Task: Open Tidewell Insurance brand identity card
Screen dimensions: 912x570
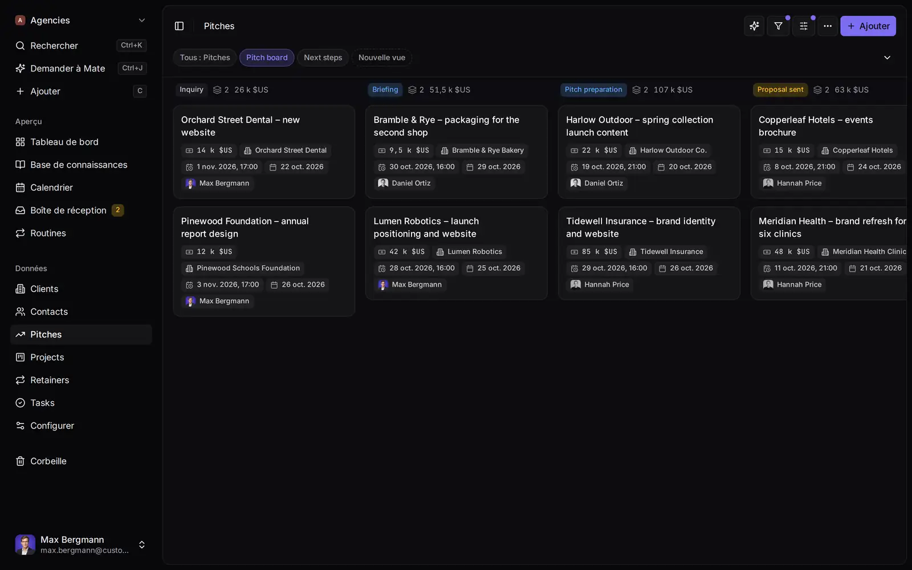Action: [649, 253]
